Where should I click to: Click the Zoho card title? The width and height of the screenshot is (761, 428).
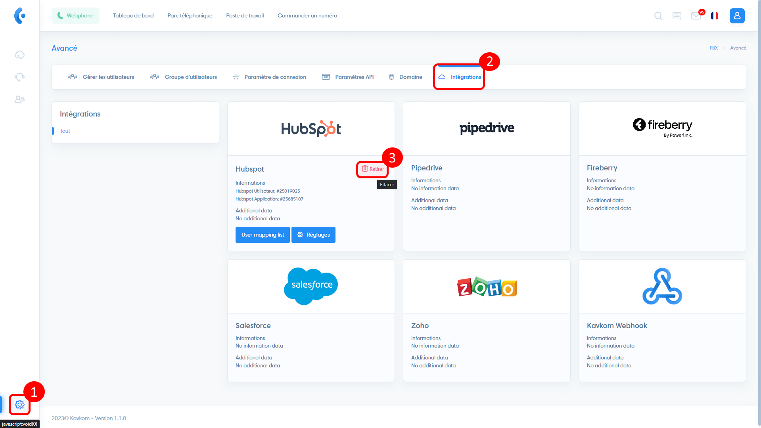(420, 326)
